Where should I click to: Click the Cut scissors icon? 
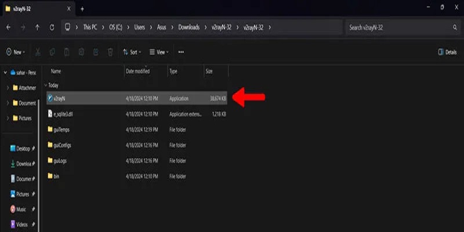(38, 52)
